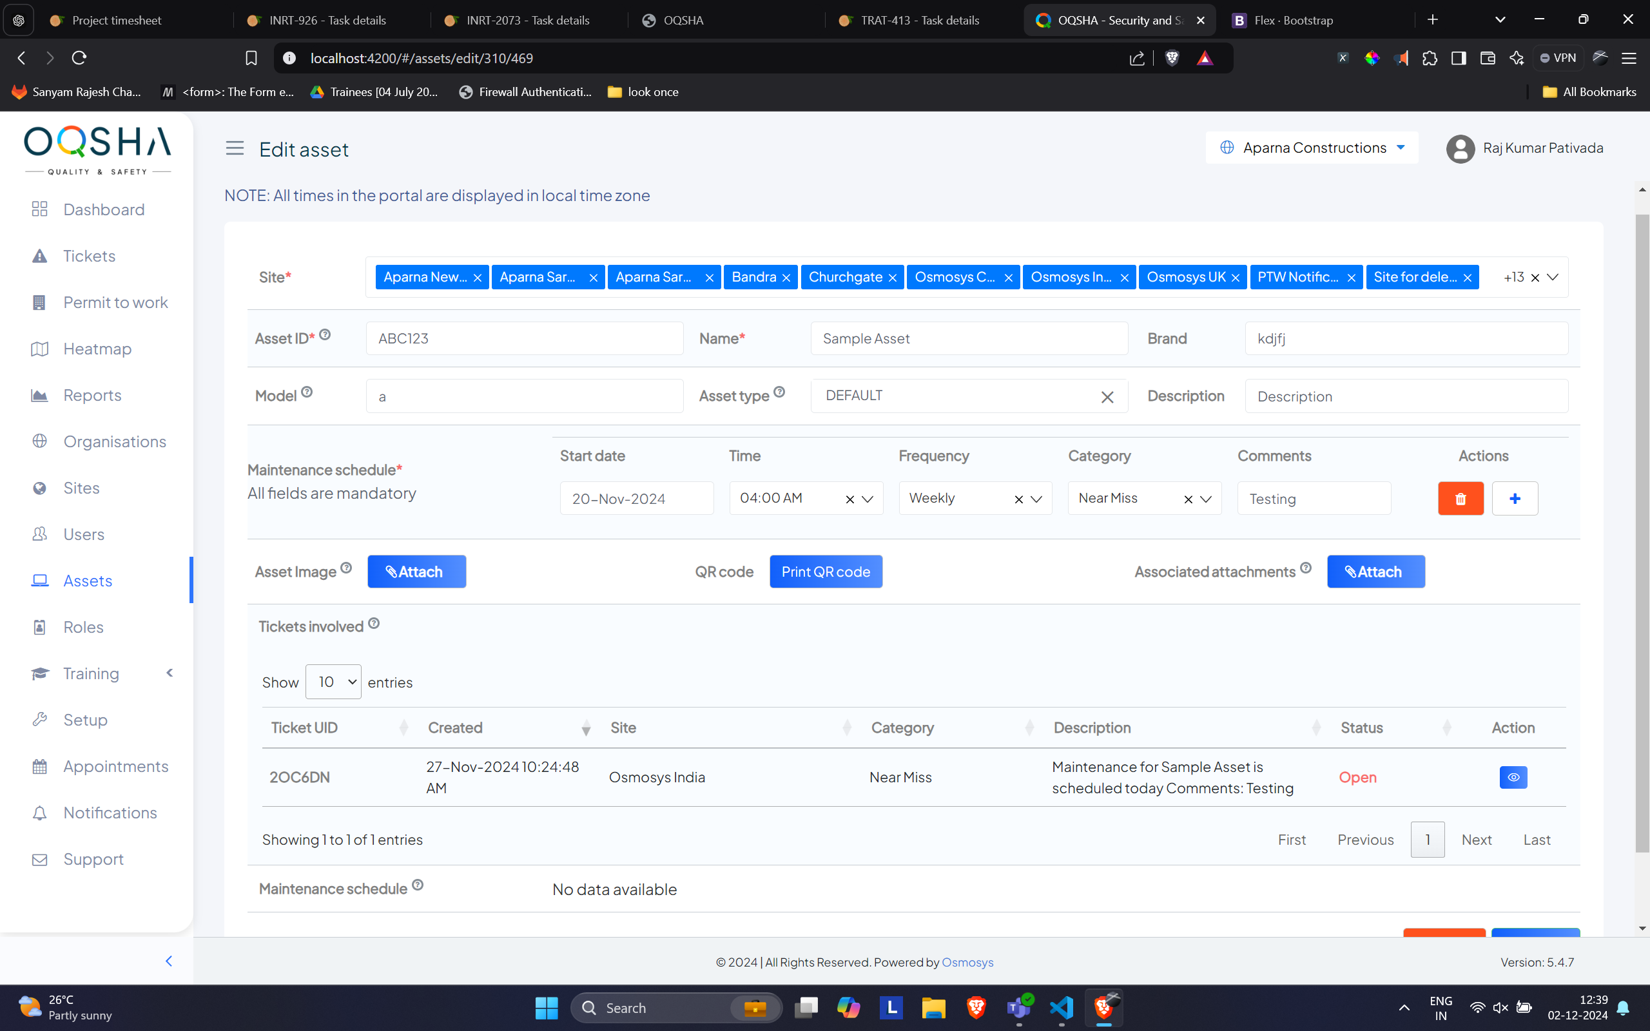Remove the Churchgate site tag
Screen dimensions: 1650x1031
[x=893, y=278]
